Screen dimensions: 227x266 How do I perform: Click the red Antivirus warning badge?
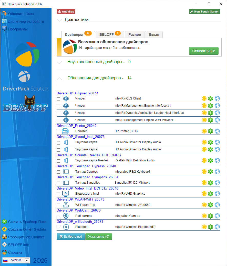click(x=66, y=12)
